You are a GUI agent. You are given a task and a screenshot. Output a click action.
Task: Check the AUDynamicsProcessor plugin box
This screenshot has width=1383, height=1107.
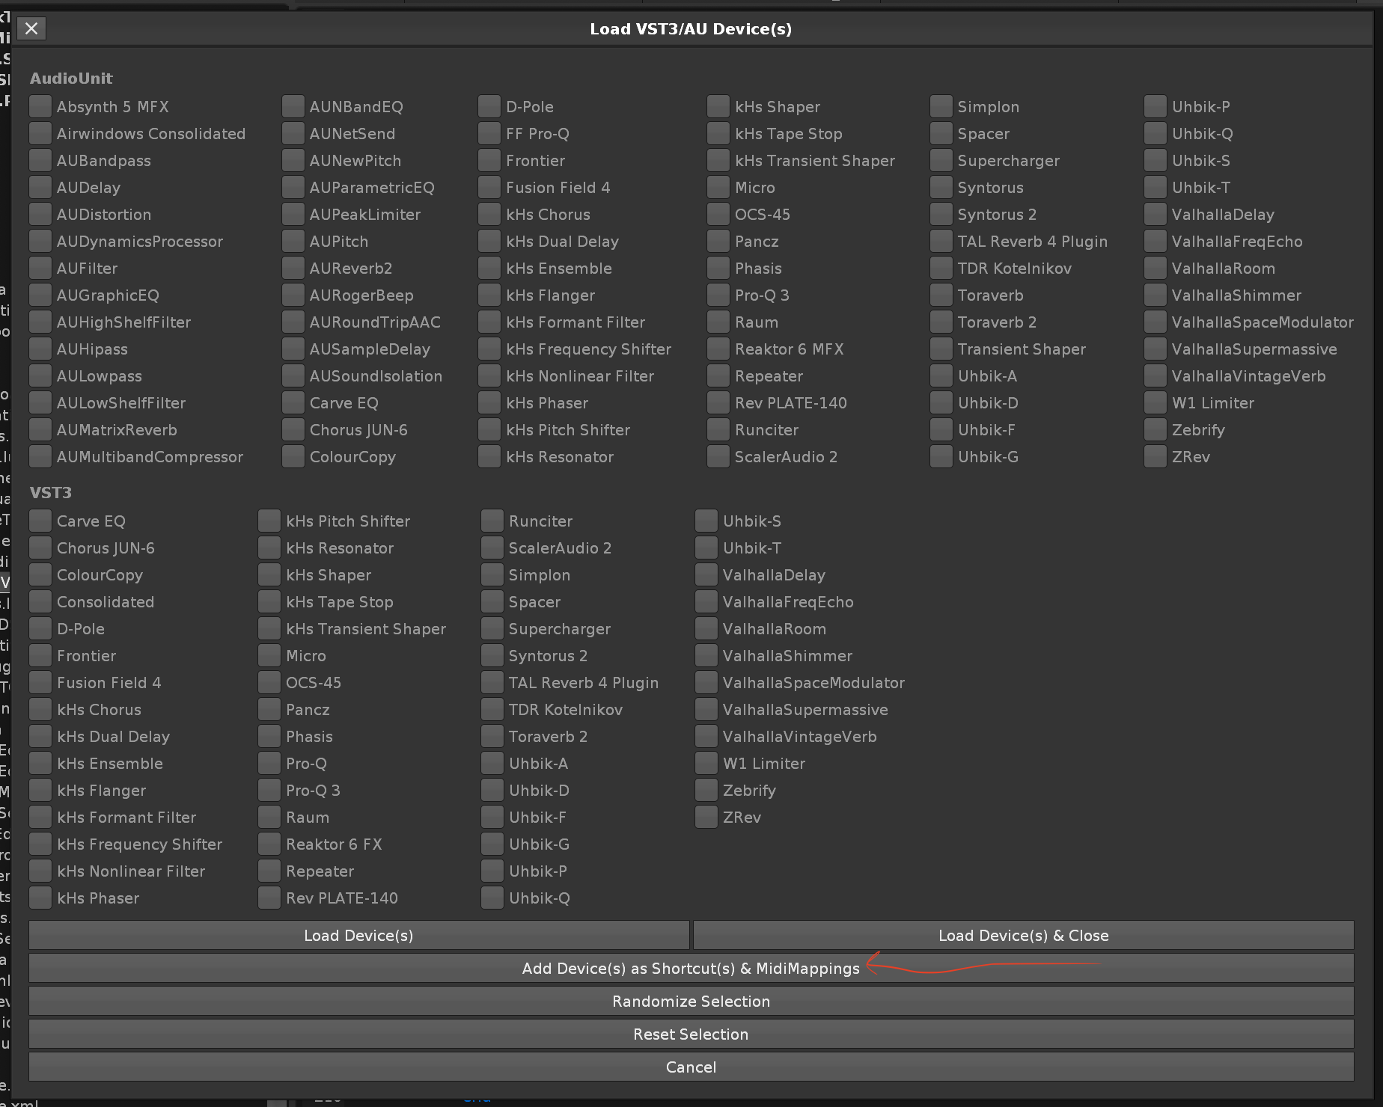click(x=40, y=241)
